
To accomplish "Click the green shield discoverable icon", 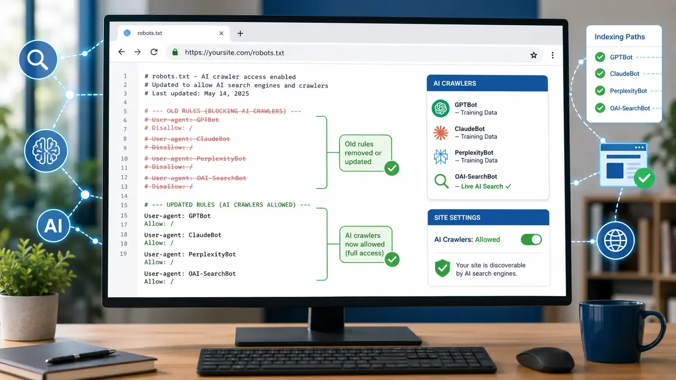I will click(x=442, y=268).
